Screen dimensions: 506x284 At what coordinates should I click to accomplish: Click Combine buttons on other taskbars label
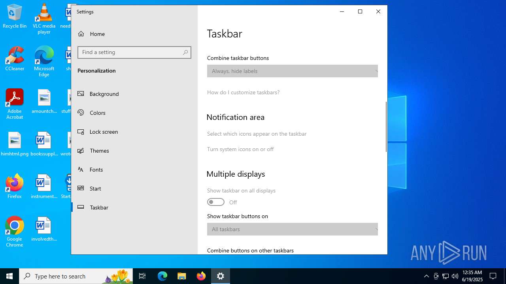(250, 250)
